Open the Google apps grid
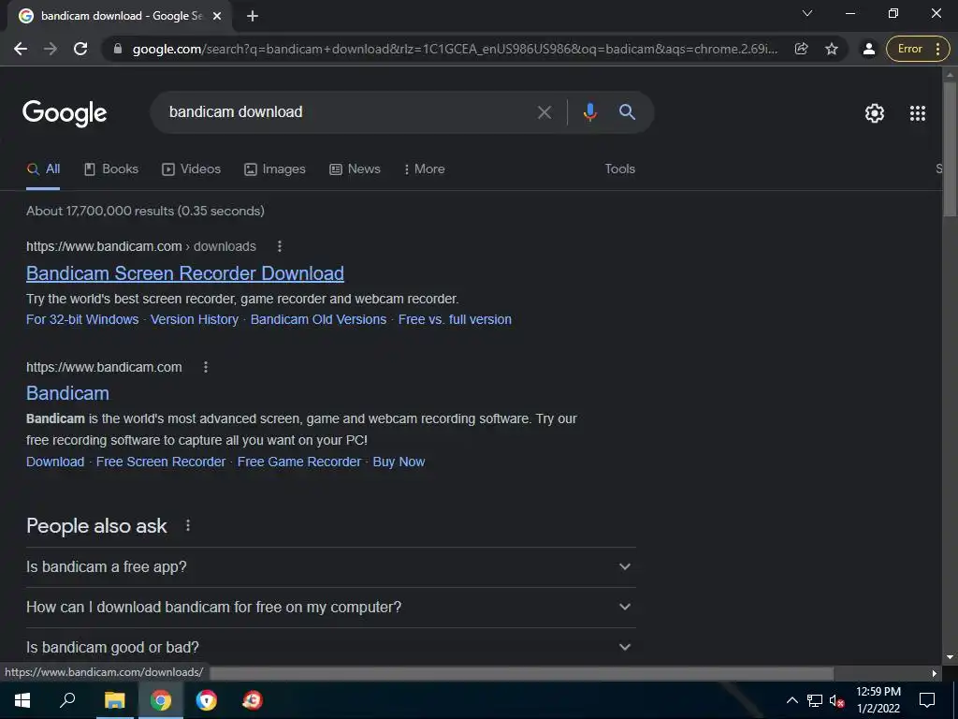 click(x=918, y=113)
